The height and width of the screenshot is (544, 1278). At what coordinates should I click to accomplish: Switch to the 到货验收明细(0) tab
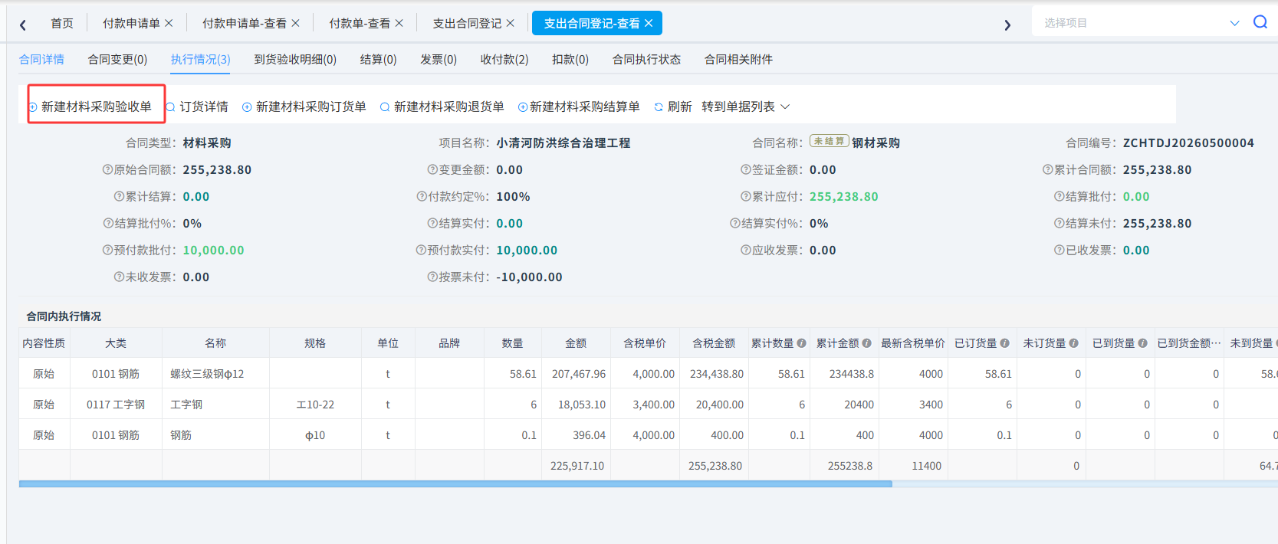coord(295,59)
